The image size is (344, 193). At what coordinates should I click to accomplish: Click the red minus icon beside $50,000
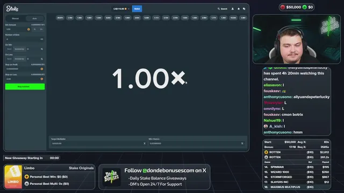click(x=283, y=7)
